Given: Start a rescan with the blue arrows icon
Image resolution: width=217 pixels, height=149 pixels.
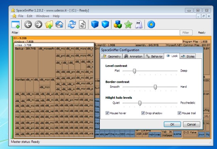Looking at the screenshot, I should coord(72,25).
